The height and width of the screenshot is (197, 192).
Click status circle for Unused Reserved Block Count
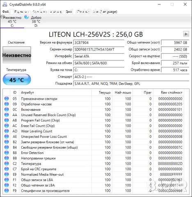(x=7, y=115)
